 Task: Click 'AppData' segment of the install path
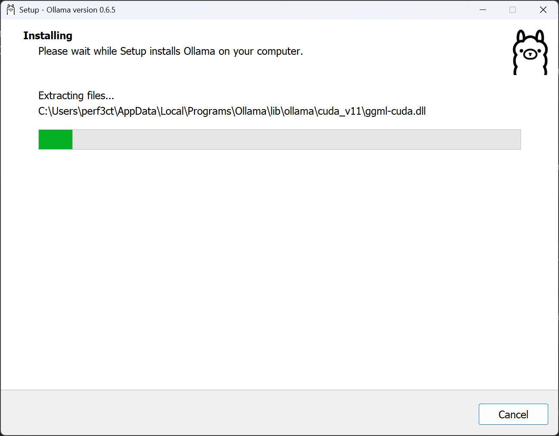[x=137, y=111]
